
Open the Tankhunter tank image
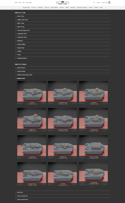32,147
